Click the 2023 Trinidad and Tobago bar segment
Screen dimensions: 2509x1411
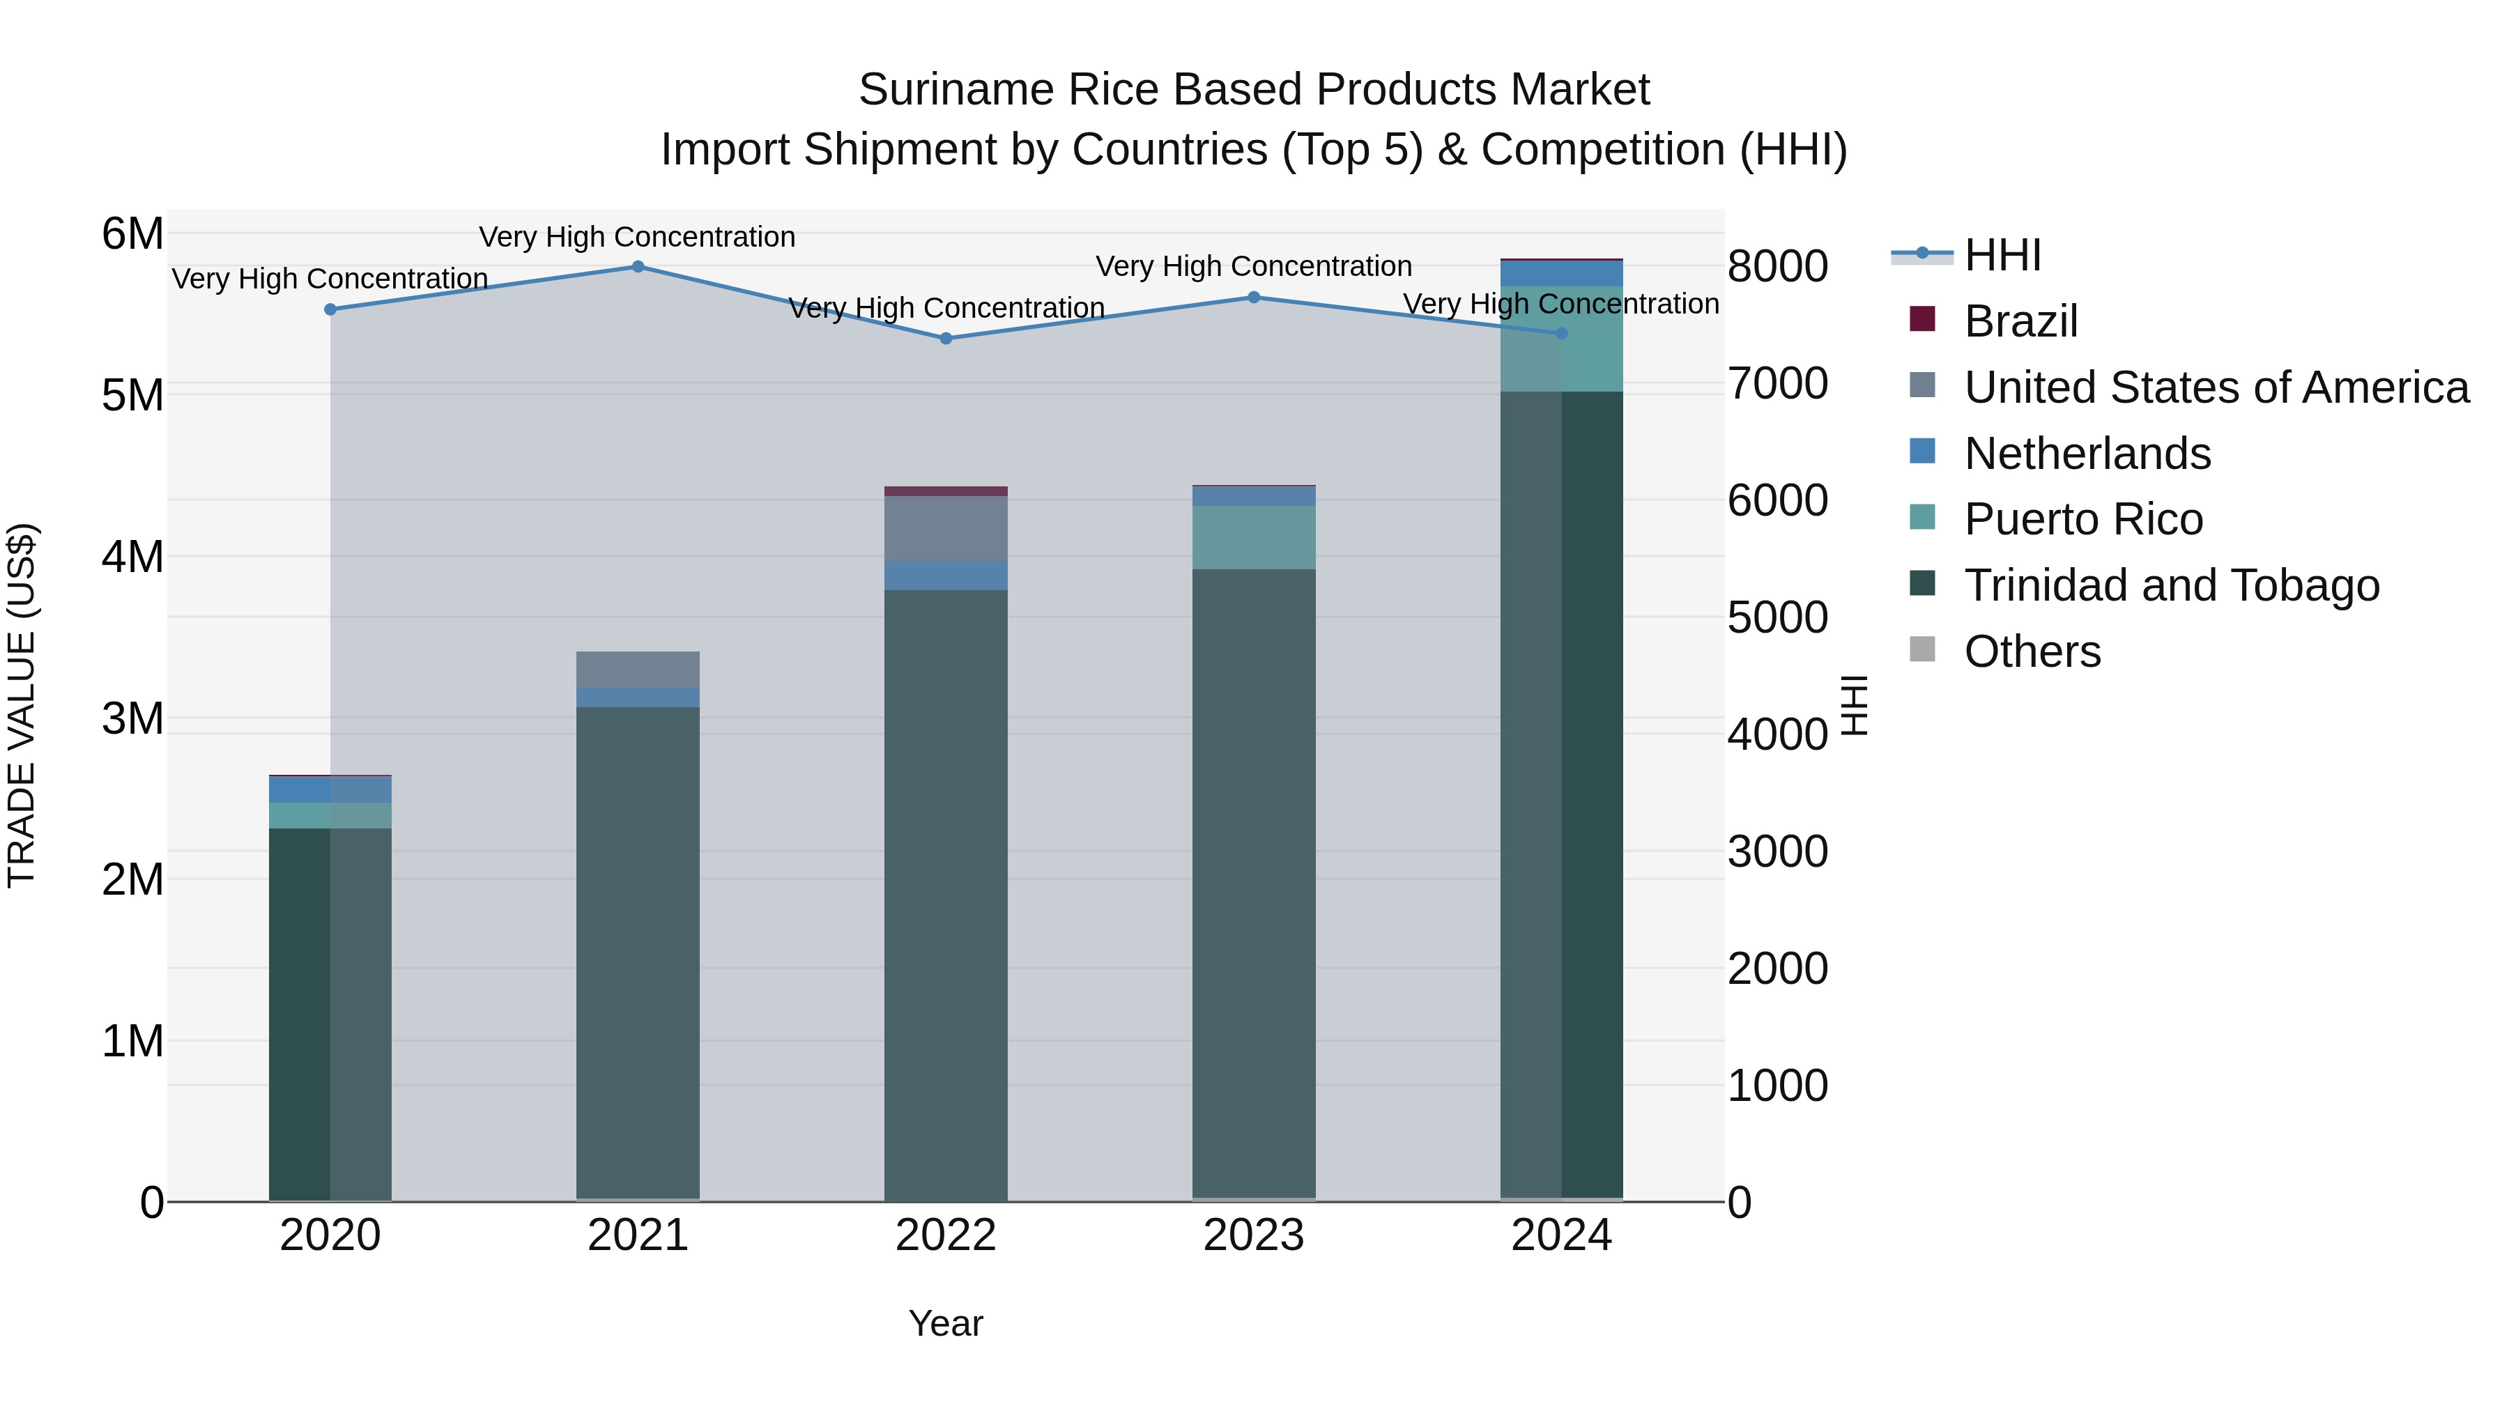tap(1254, 884)
